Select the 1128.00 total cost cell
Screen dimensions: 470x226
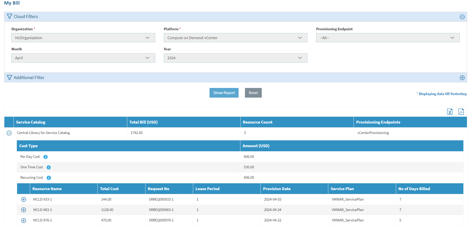(x=107, y=210)
